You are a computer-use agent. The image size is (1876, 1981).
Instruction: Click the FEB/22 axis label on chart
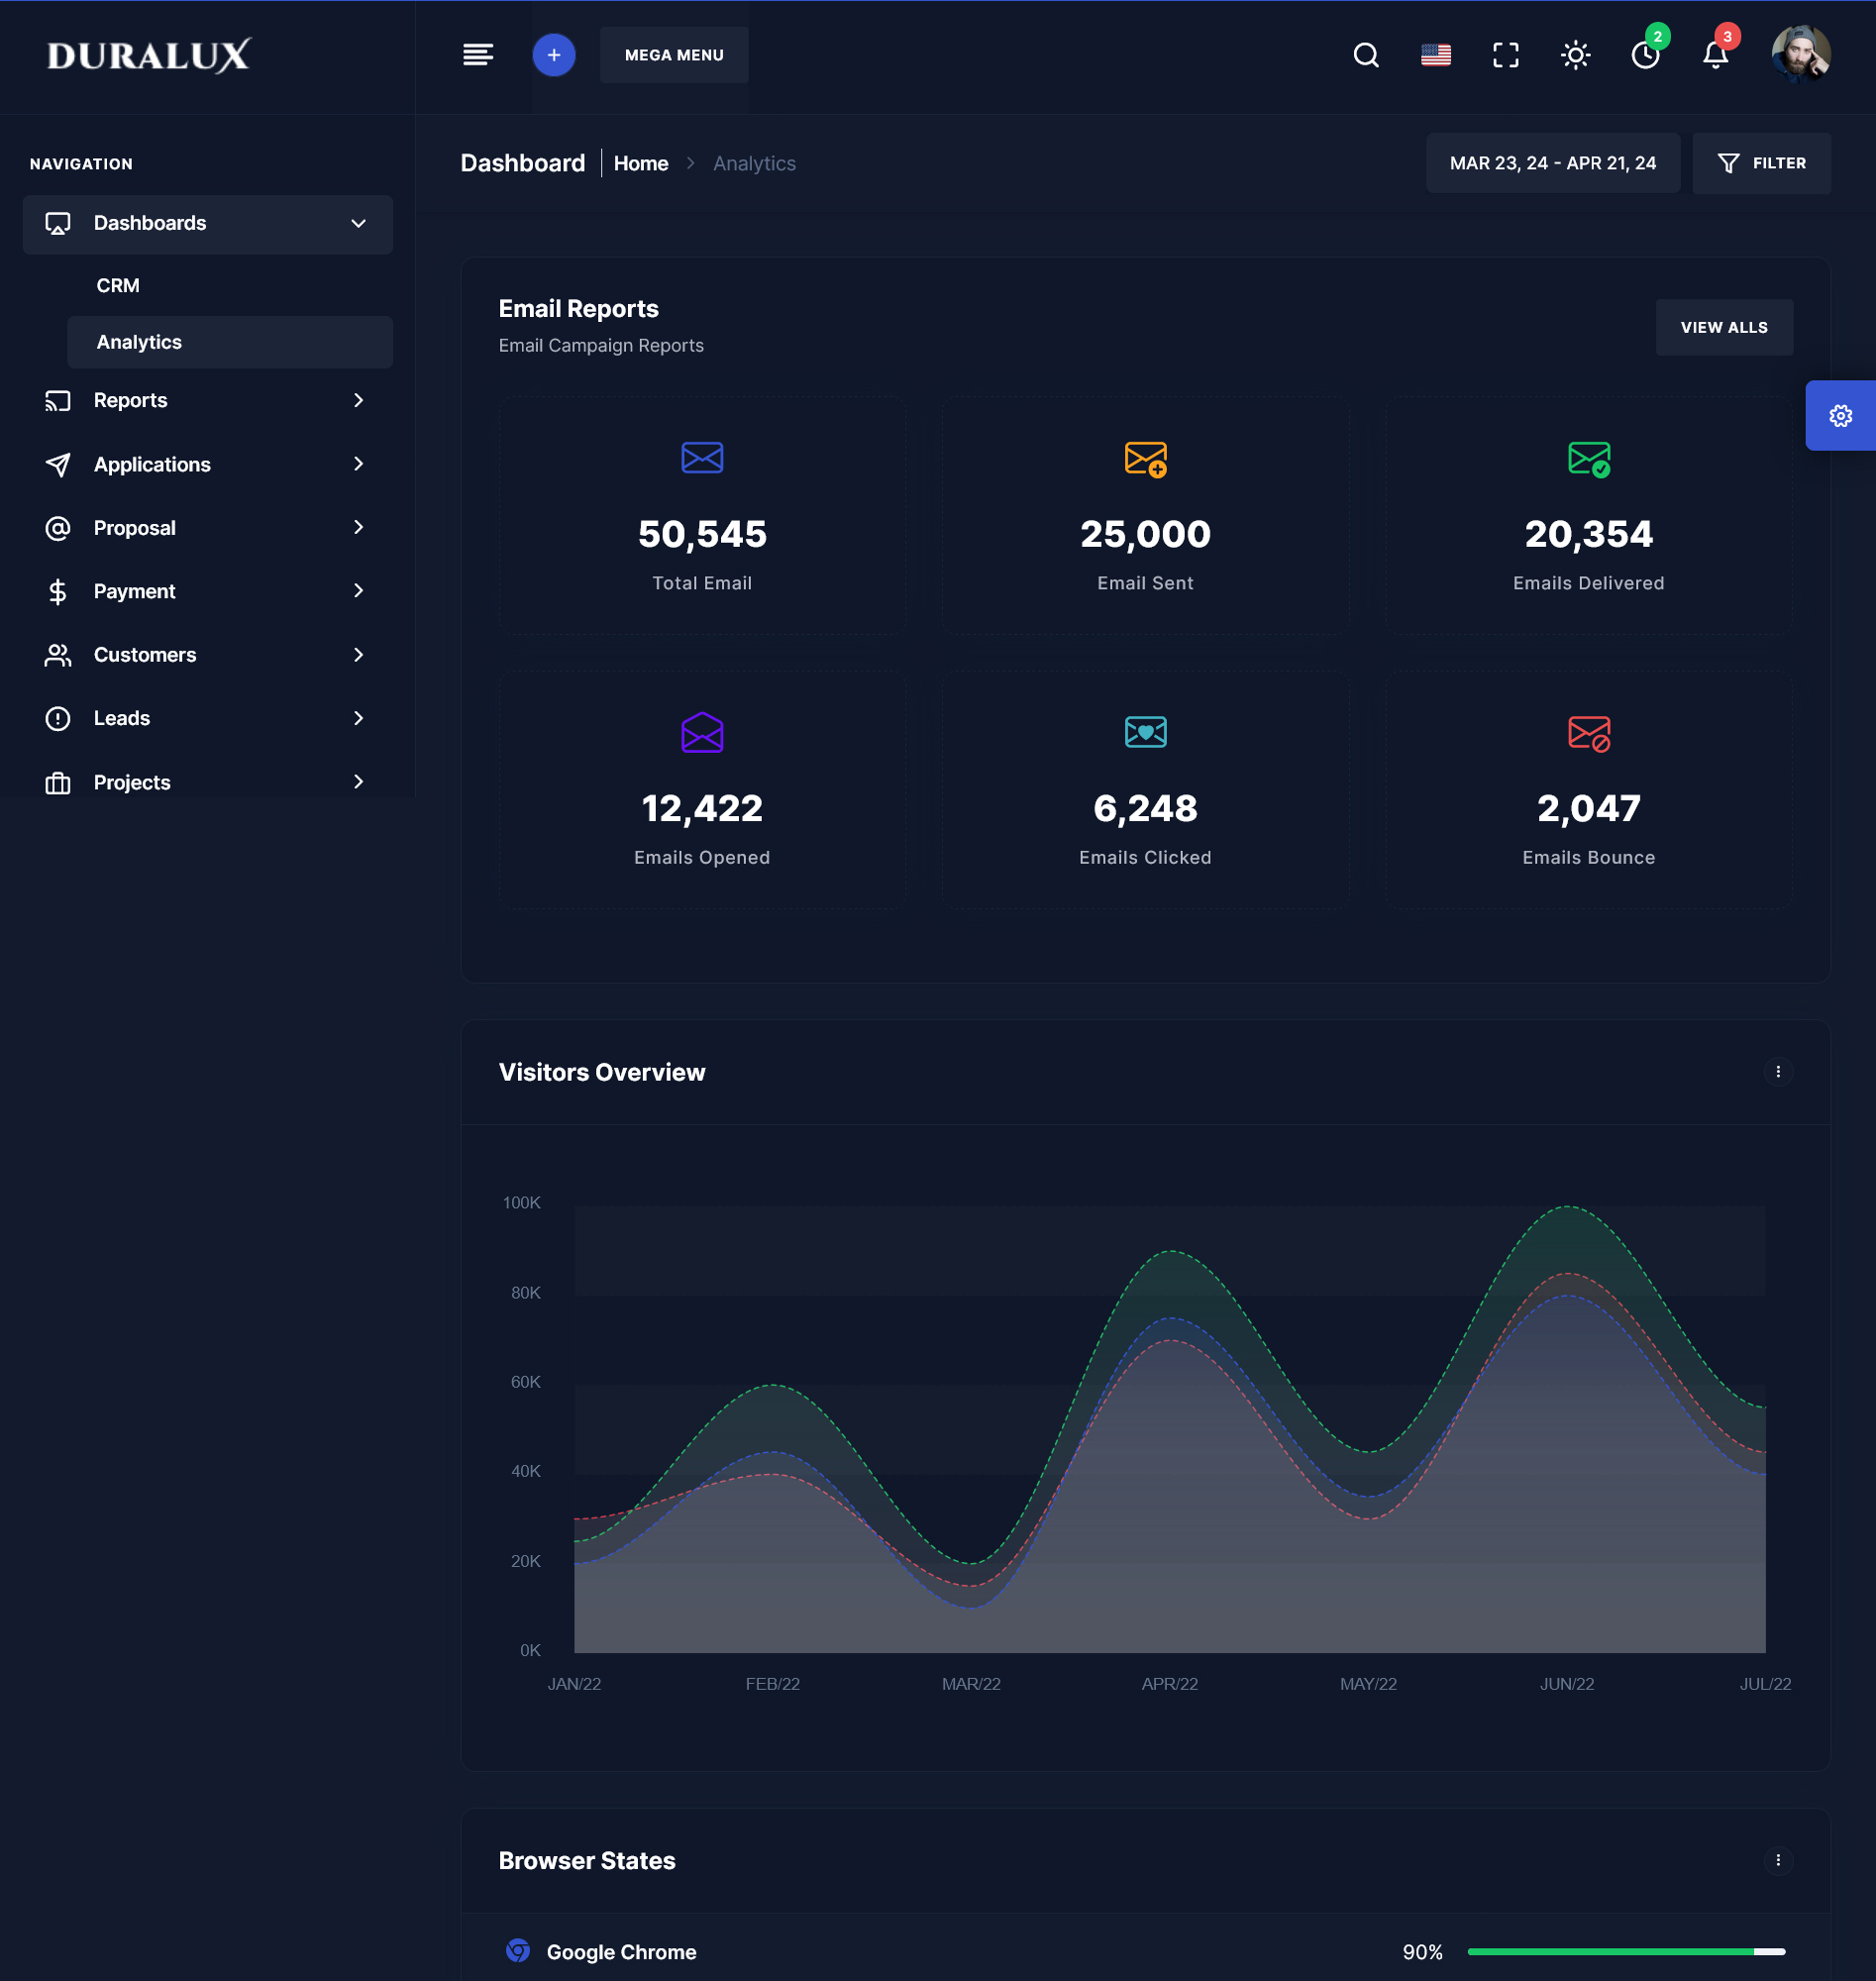[x=773, y=1685]
